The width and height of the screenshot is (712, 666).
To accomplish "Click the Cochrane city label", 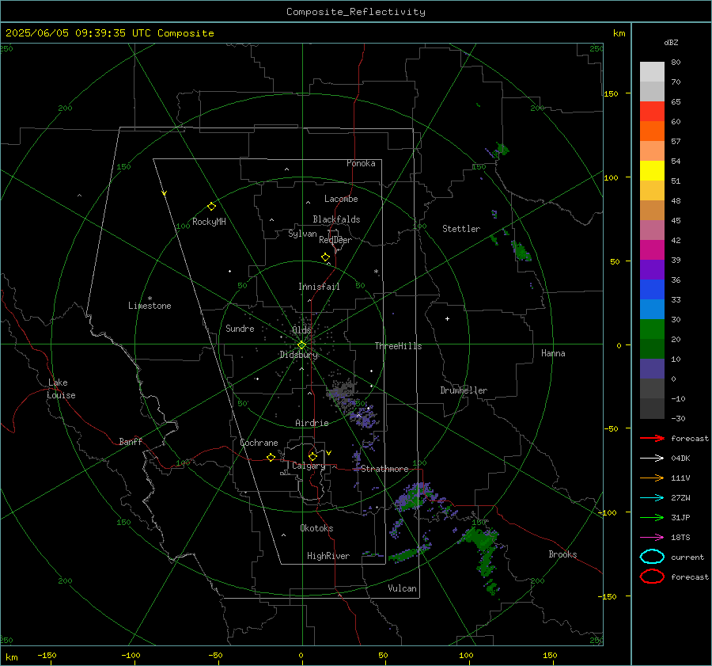I will pos(259,443).
